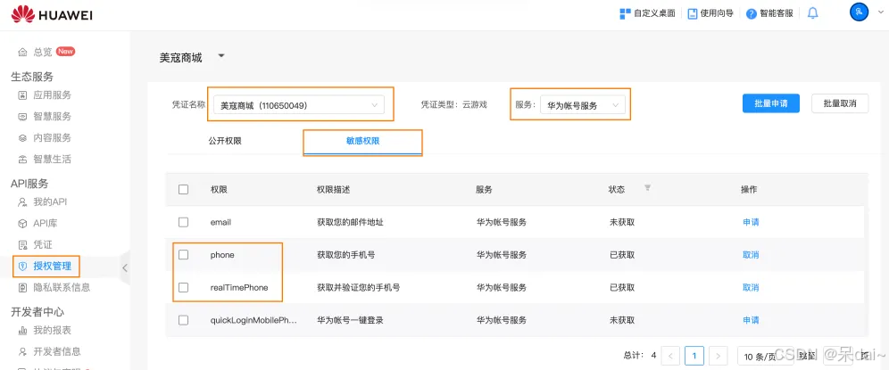
Task: Click the Huawei logo
Action: point(52,14)
